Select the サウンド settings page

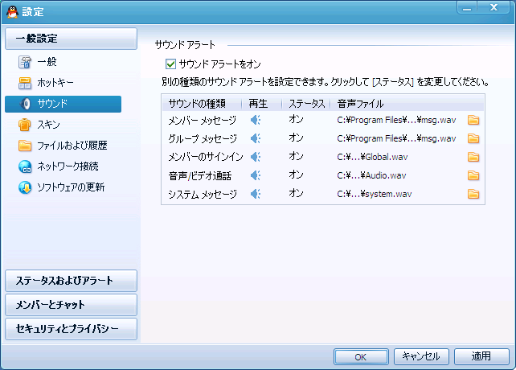point(63,104)
